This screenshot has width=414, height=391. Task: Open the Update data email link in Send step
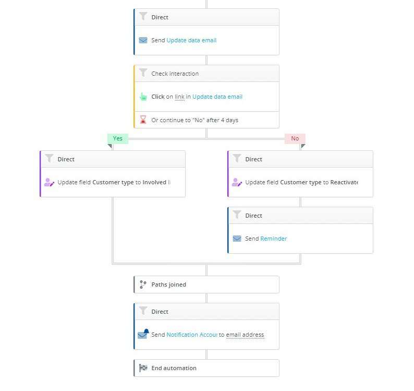click(191, 40)
